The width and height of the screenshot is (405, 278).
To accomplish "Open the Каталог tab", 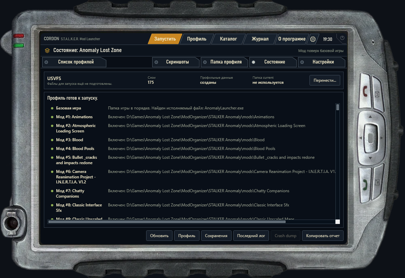I will (x=228, y=39).
